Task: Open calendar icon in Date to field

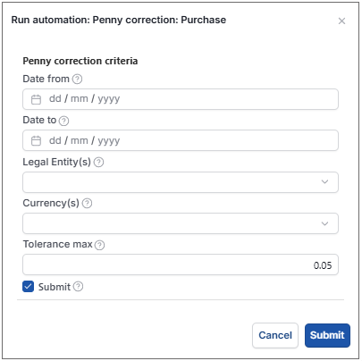Action: pyautogui.click(x=36, y=140)
